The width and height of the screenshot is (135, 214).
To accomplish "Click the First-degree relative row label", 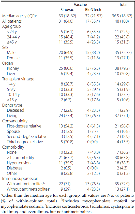I will click(x=24, y=126).
